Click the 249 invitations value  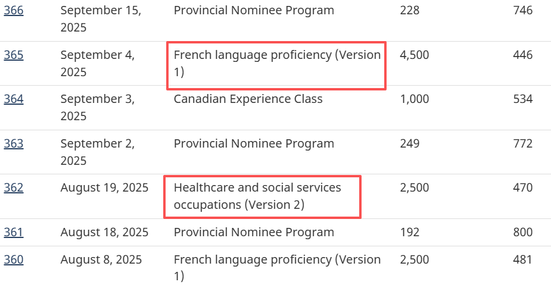pyautogui.click(x=410, y=143)
